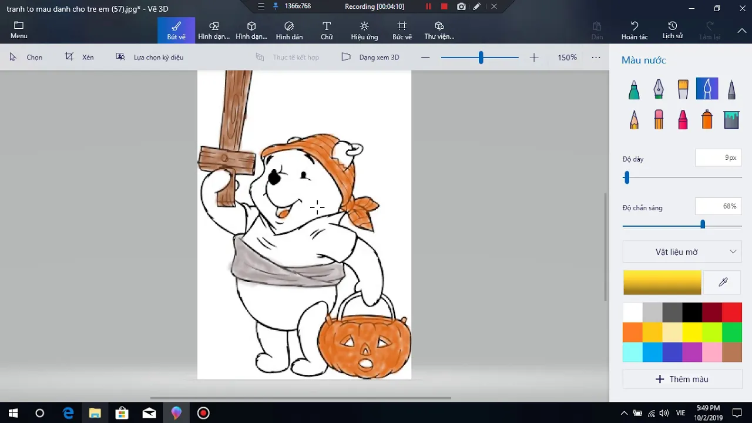Take a screenshot with recorder camera icon
Viewport: 752px width, 423px height.
point(461,6)
